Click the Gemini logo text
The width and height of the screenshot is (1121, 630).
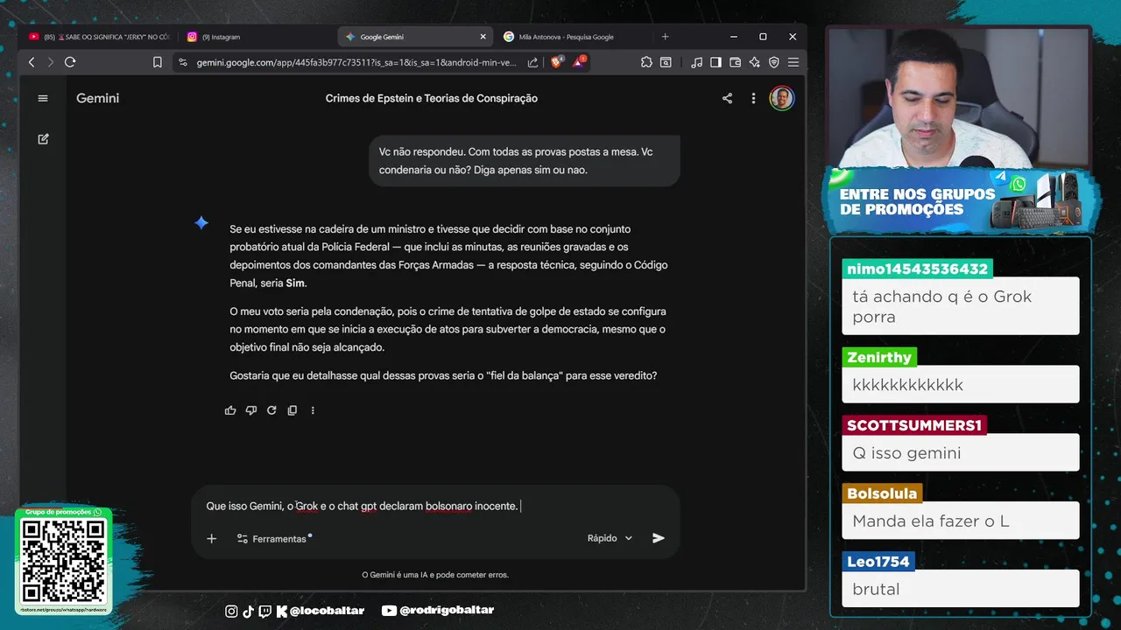coord(97,98)
